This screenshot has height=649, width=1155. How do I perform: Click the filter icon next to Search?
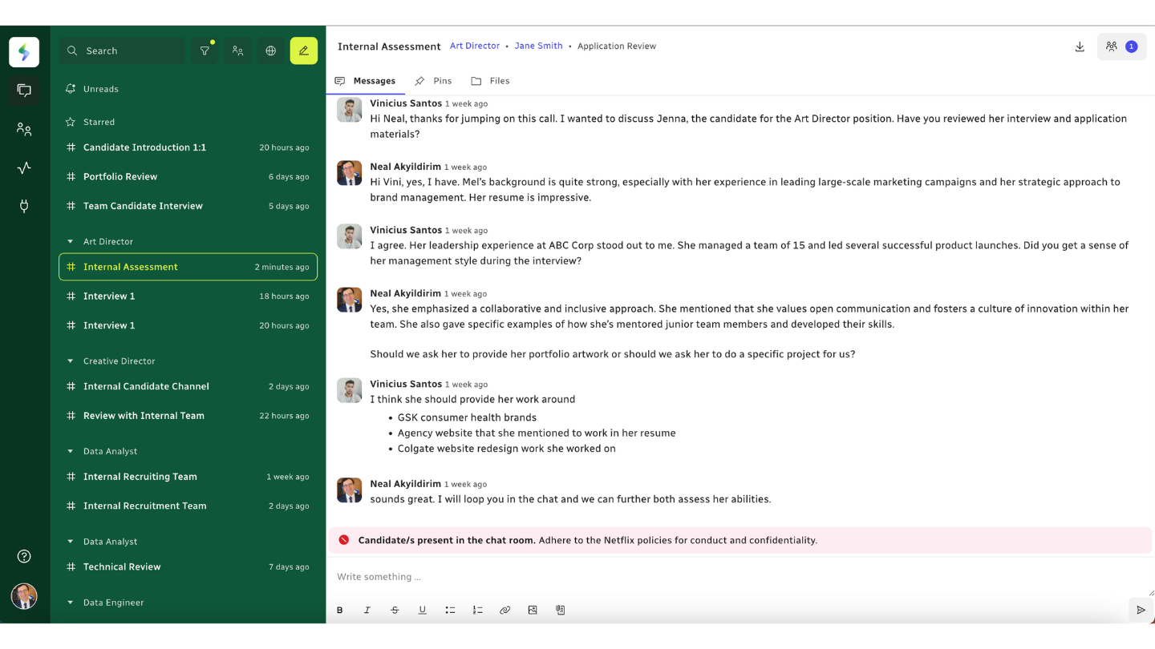click(x=205, y=50)
